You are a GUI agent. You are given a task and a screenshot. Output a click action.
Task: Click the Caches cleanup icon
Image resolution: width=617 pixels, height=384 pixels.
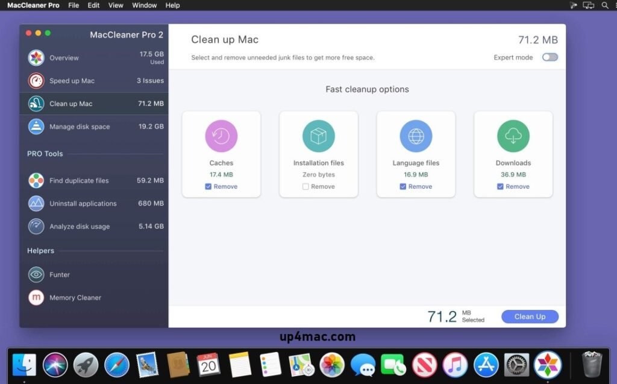(x=221, y=136)
